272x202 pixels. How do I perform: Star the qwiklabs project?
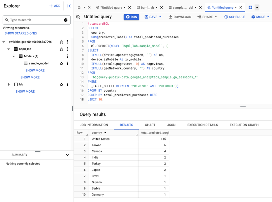pyautogui.click(x=61, y=42)
